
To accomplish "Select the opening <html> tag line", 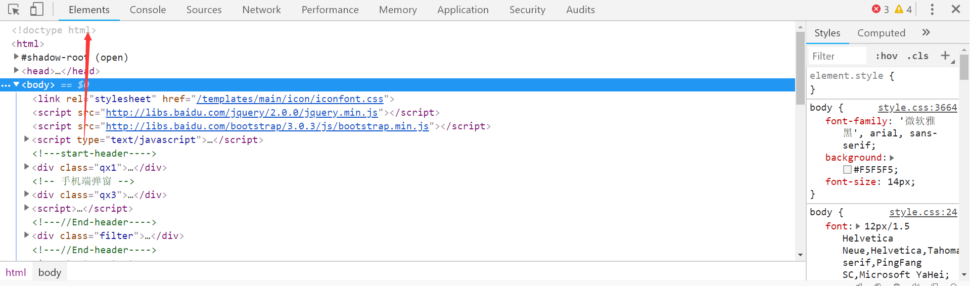I will tap(28, 44).
